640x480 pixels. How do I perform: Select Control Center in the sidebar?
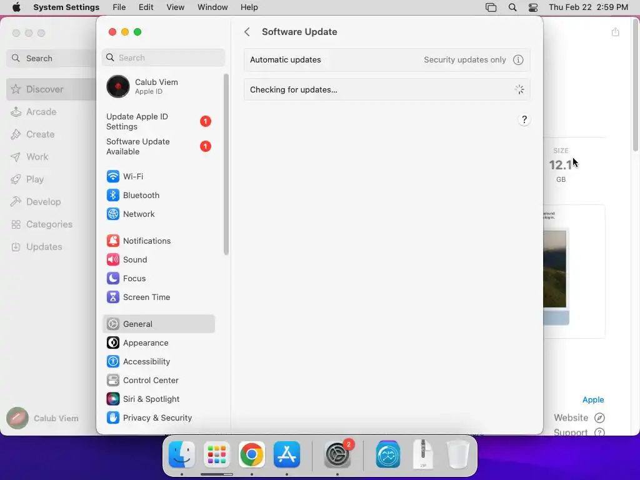click(x=158, y=381)
